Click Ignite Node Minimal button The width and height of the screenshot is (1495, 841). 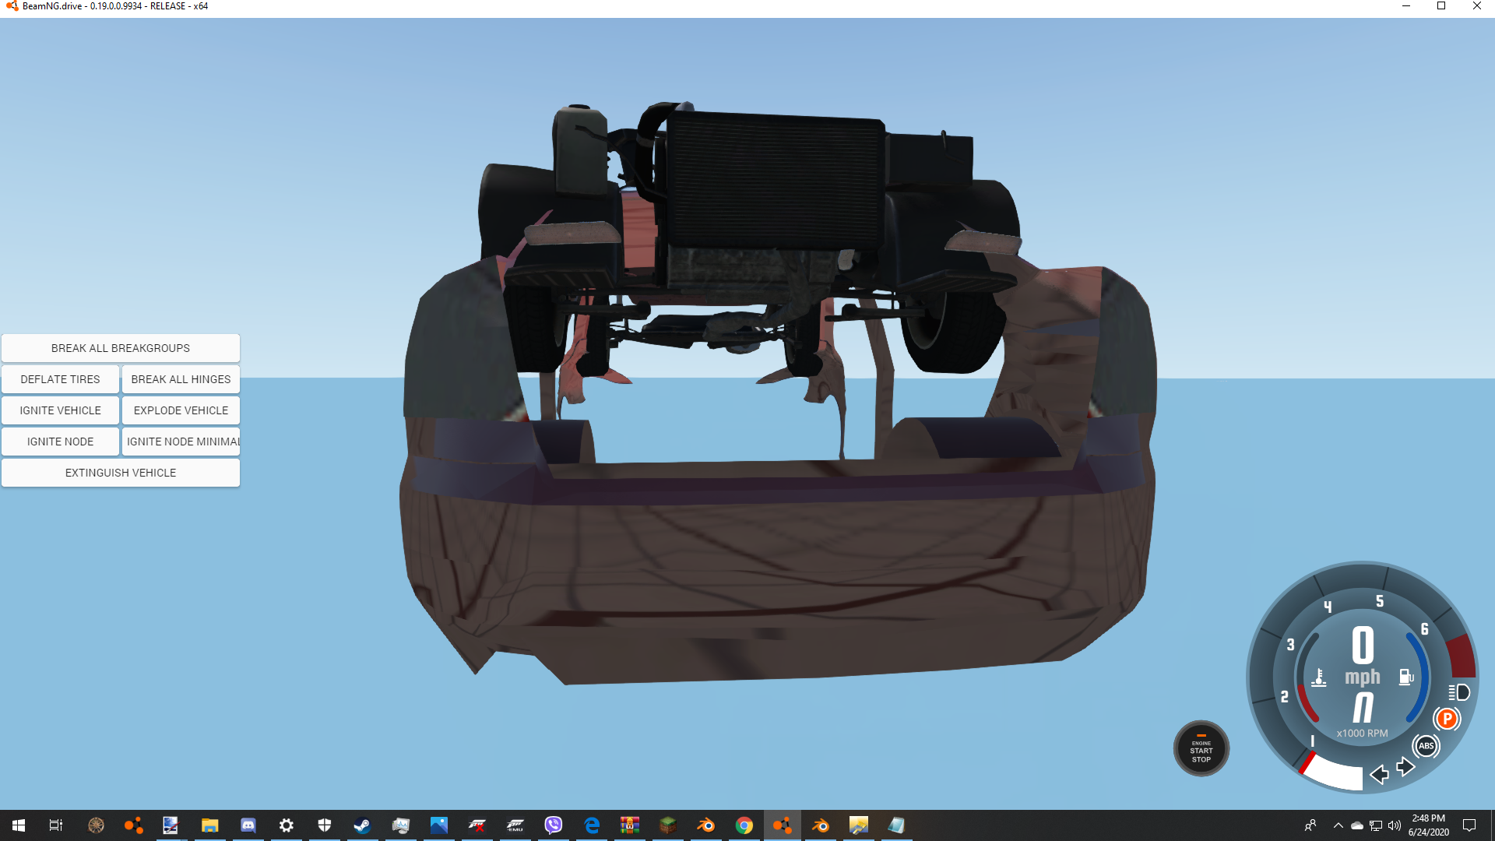[181, 442]
